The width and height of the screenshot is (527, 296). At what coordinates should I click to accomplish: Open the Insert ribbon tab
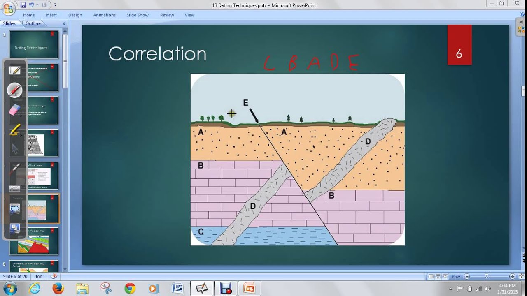(51, 15)
